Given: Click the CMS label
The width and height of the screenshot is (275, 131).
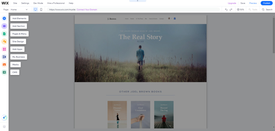Looking at the screenshot, I should (x=15, y=72).
